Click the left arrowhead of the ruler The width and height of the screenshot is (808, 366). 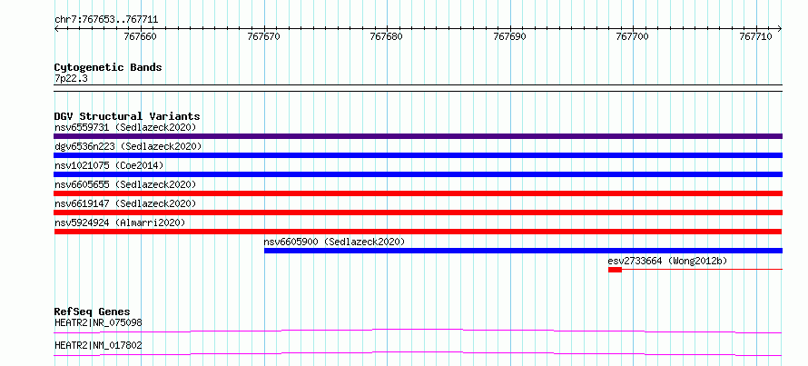56,29
